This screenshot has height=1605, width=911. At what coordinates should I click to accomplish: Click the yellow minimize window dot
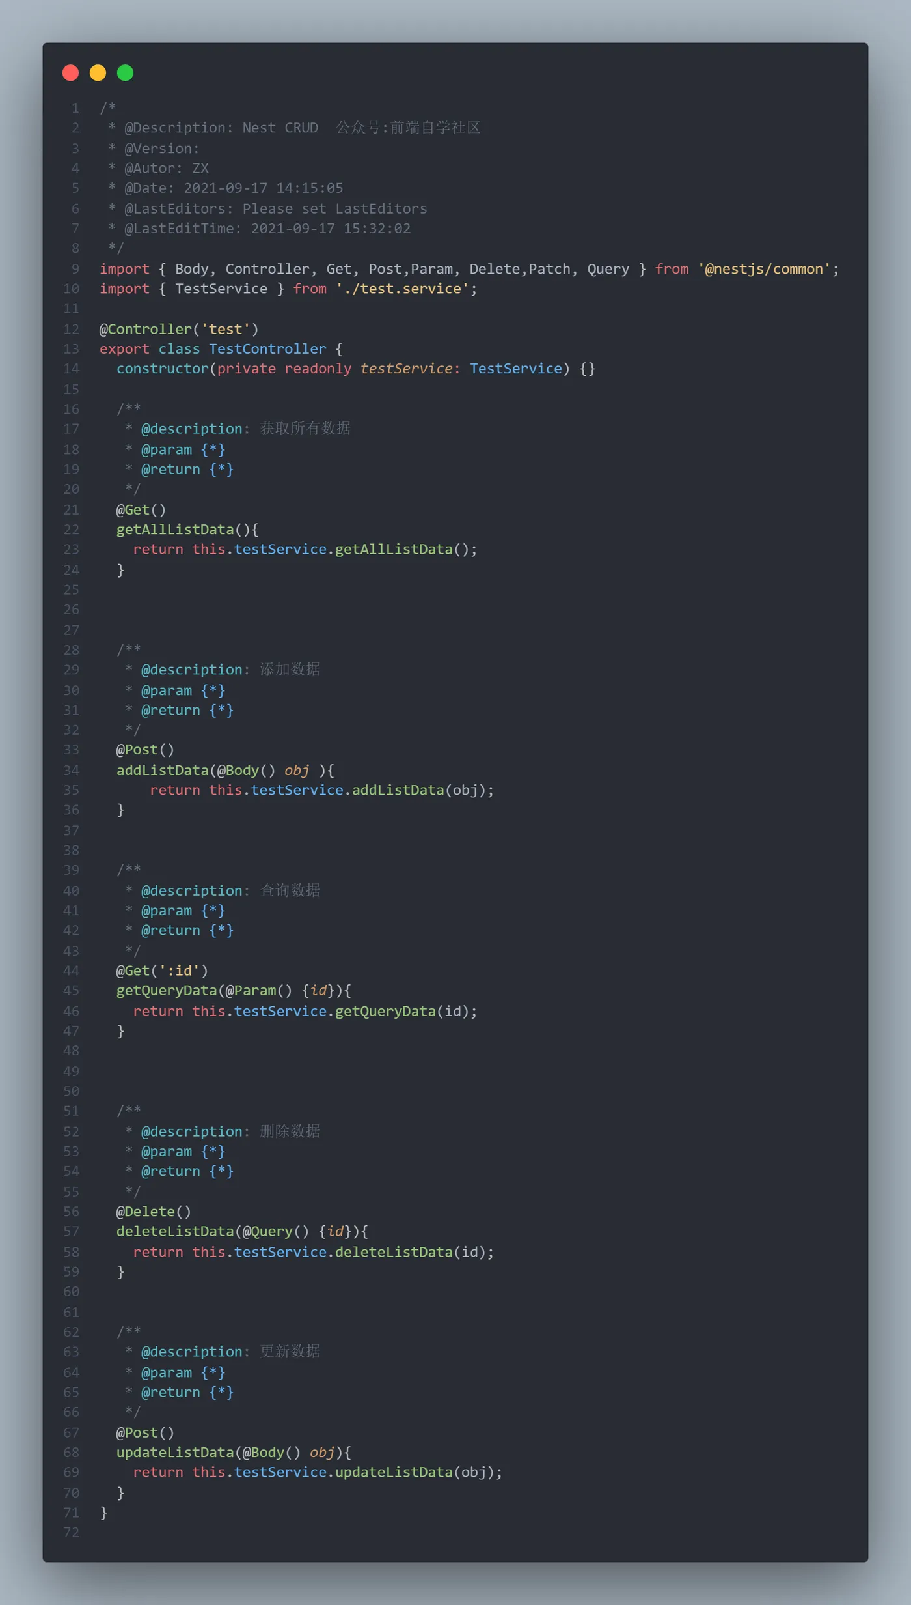tap(98, 73)
